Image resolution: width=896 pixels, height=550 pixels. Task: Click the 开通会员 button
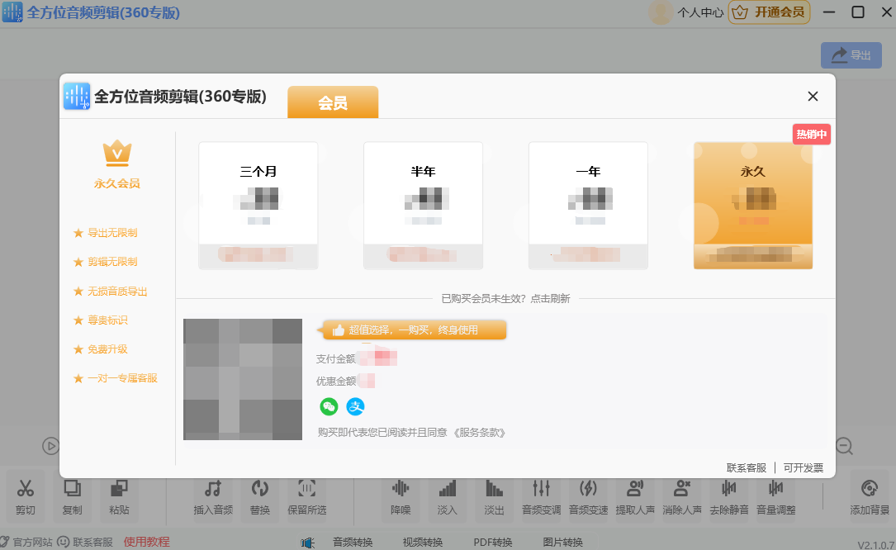coord(769,12)
